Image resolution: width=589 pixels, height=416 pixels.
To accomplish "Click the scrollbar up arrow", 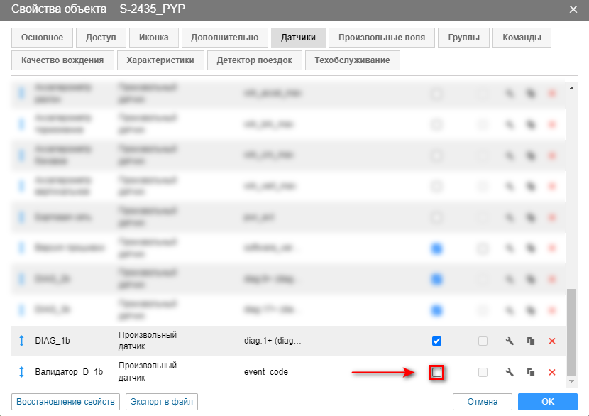I will tap(571, 88).
